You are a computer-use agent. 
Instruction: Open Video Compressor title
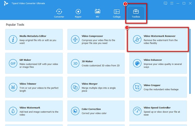pyautogui.click(x=92, y=36)
